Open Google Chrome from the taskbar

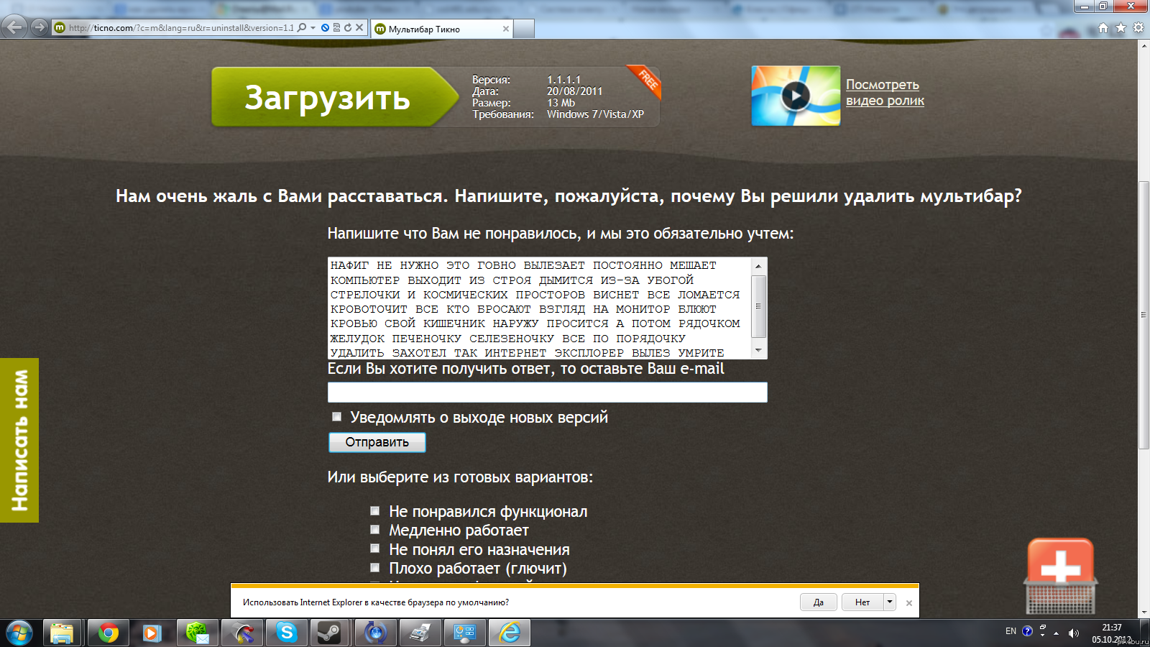click(109, 633)
